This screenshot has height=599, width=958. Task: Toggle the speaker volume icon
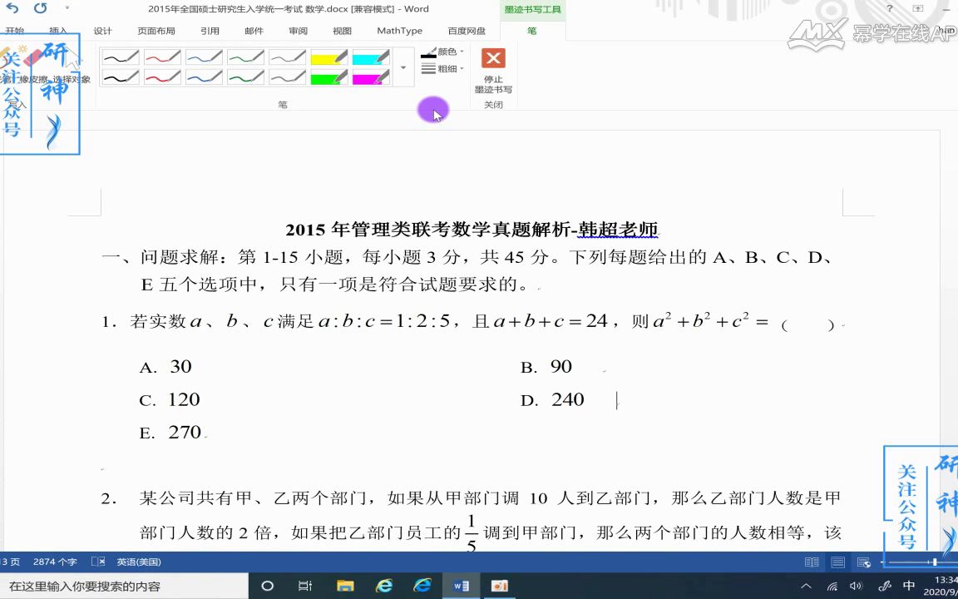point(856,586)
